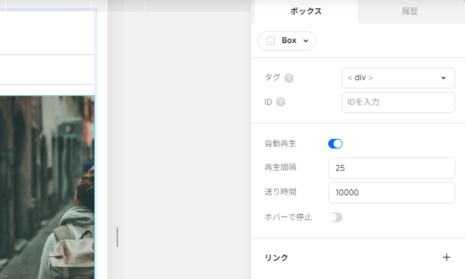Click the リンク section heading
The image size is (465, 279).
pos(276,258)
